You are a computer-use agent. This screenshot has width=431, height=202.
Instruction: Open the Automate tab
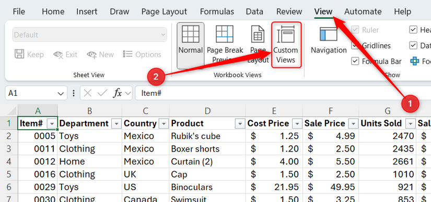pyautogui.click(x=363, y=11)
